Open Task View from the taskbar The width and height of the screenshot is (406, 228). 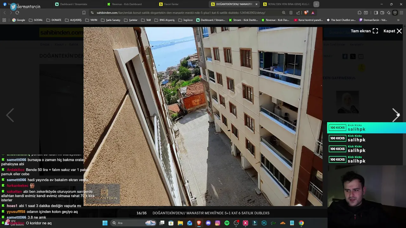coord(162,223)
